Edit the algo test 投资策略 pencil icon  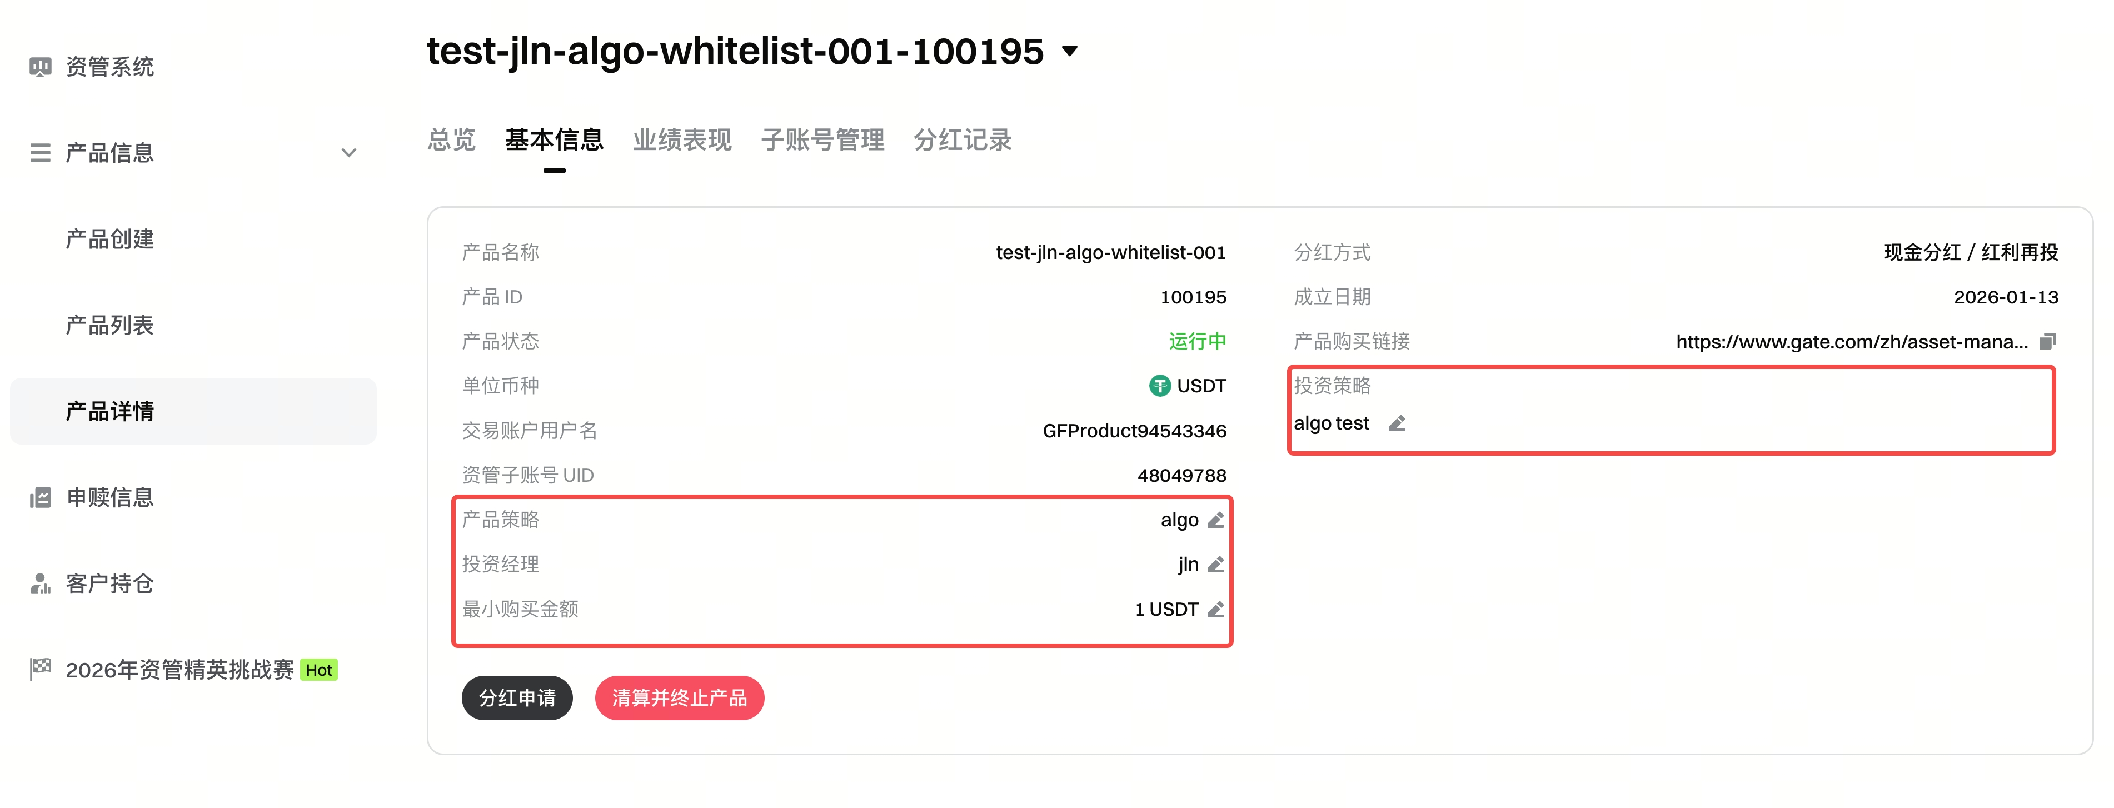[x=1398, y=424]
